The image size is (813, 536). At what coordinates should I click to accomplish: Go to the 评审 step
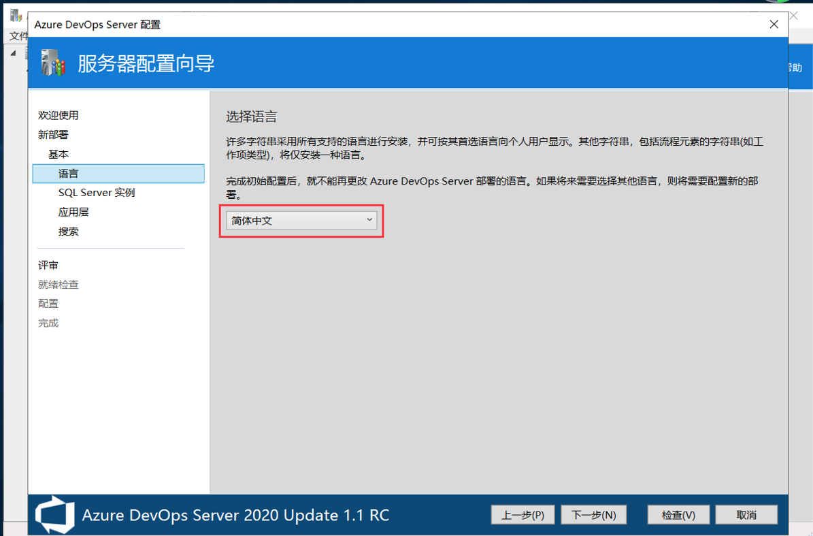(x=48, y=265)
